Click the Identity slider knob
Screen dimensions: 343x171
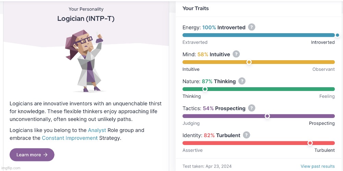(x=310, y=143)
